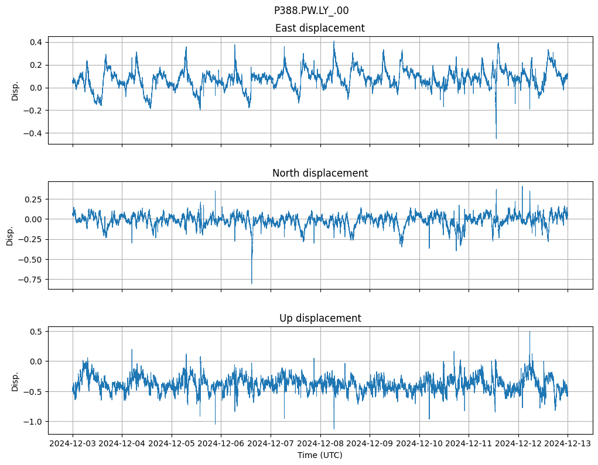This screenshot has height=465, width=598.
Task: Click the deepest negative spike in North plot
Action: point(252,283)
